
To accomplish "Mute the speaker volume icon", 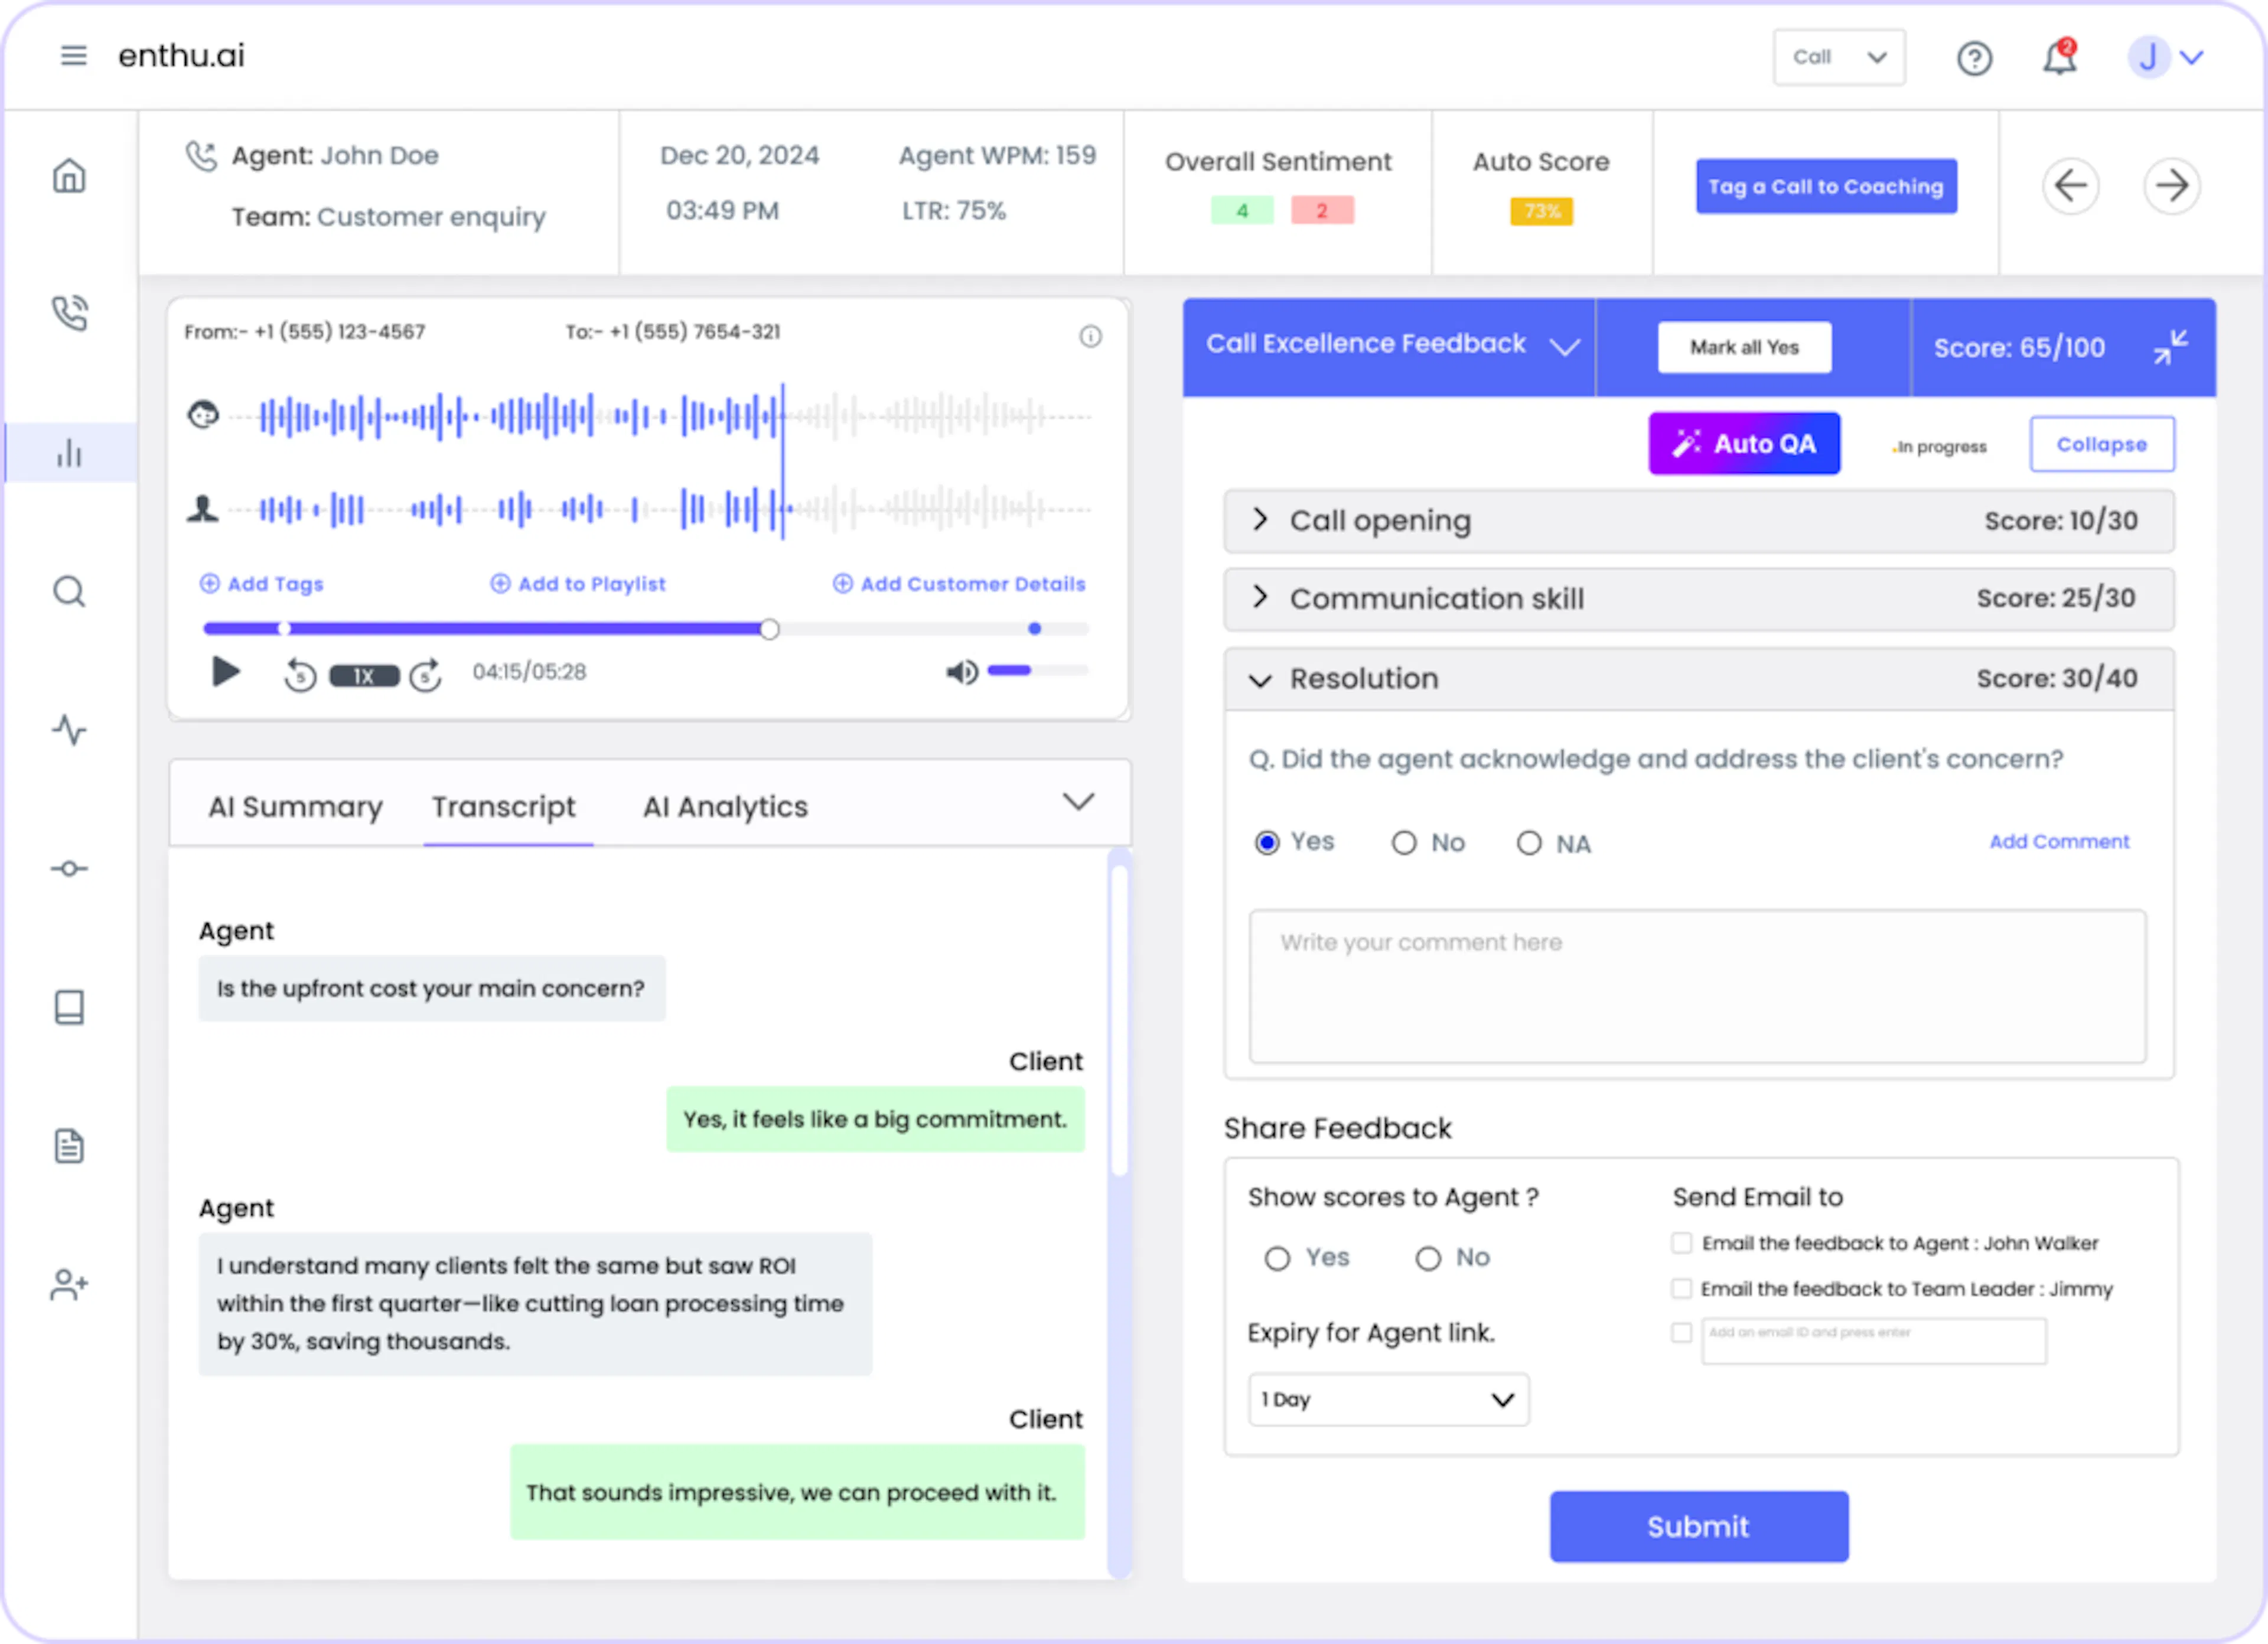I will click(962, 672).
